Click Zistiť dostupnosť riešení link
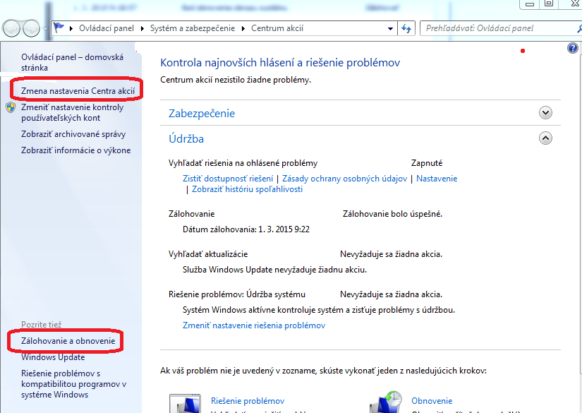 tap(228, 179)
